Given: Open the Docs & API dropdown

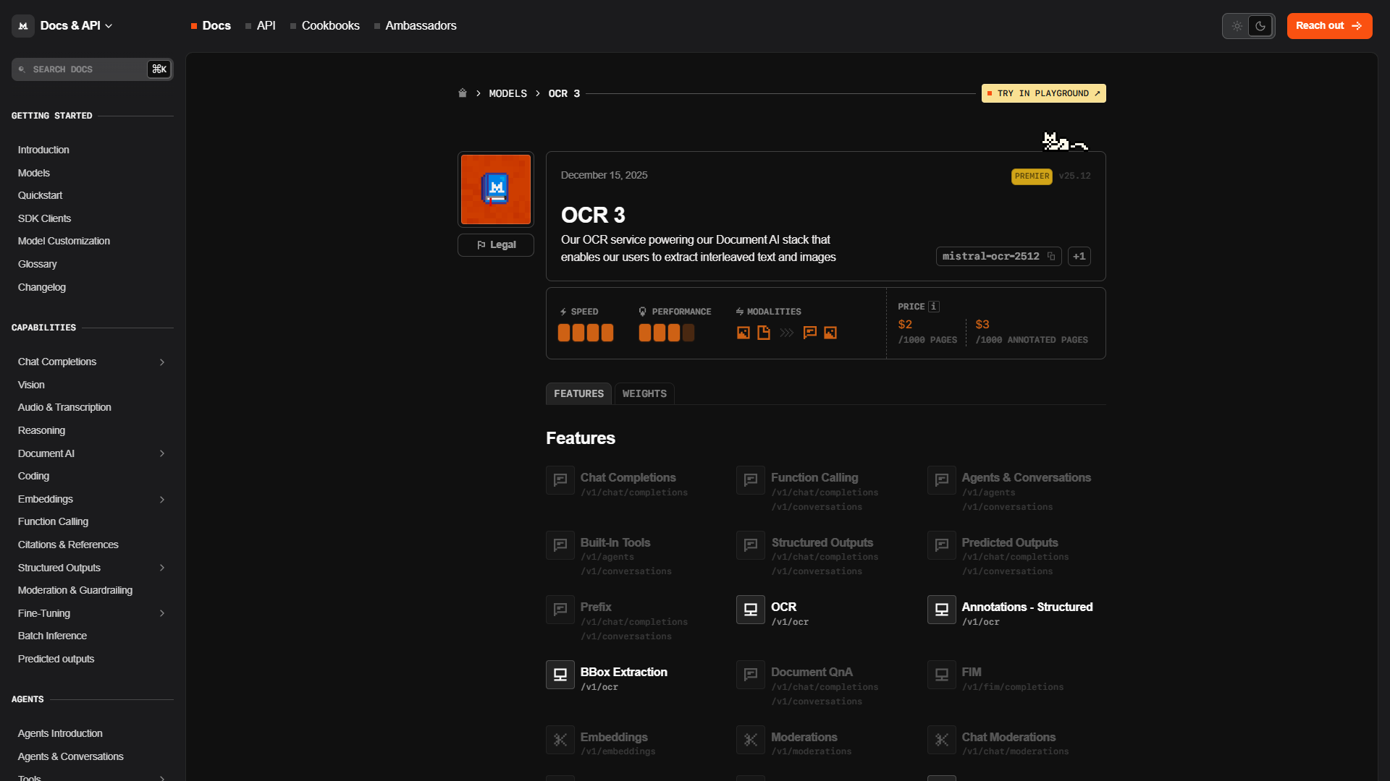Looking at the screenshot, I should click(76, 26).
